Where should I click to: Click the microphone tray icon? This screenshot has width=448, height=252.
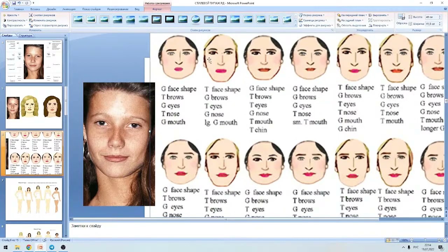[409, 247]
